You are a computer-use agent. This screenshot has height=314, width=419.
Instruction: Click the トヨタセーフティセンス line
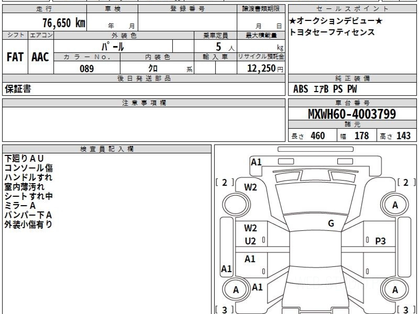[332, 32]
